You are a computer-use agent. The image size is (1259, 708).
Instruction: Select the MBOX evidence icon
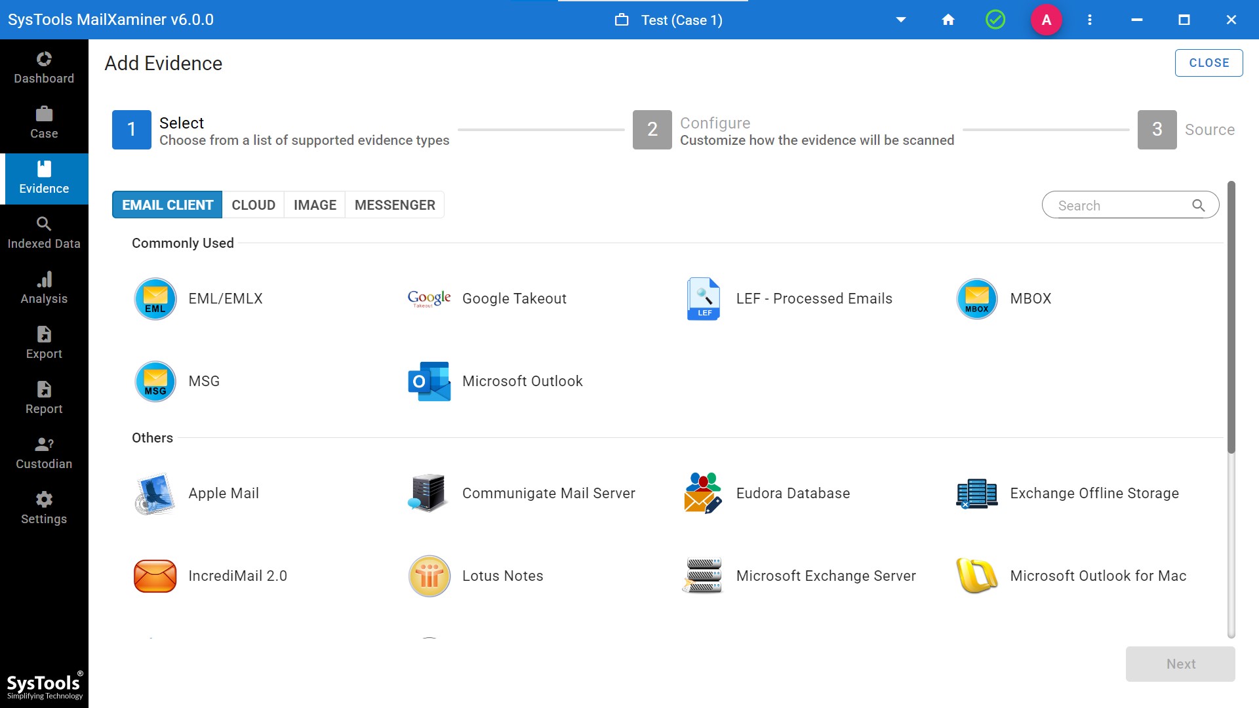point(976,299)
